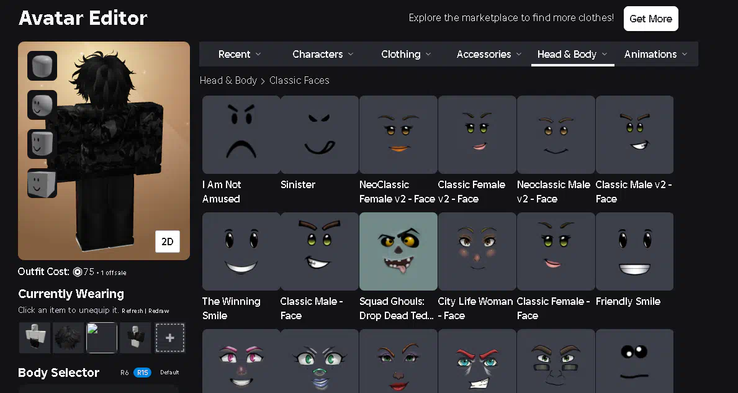The width and height of the screenshot is (738, 393).
Task: Pick the City Life Woman face image
Action: coord(477,251)
